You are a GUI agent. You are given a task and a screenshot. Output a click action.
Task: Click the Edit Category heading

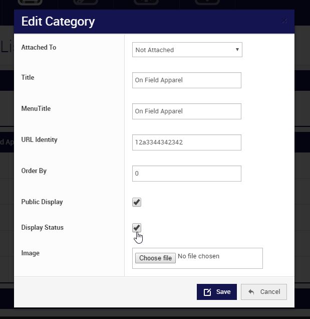tap(58, 22)
